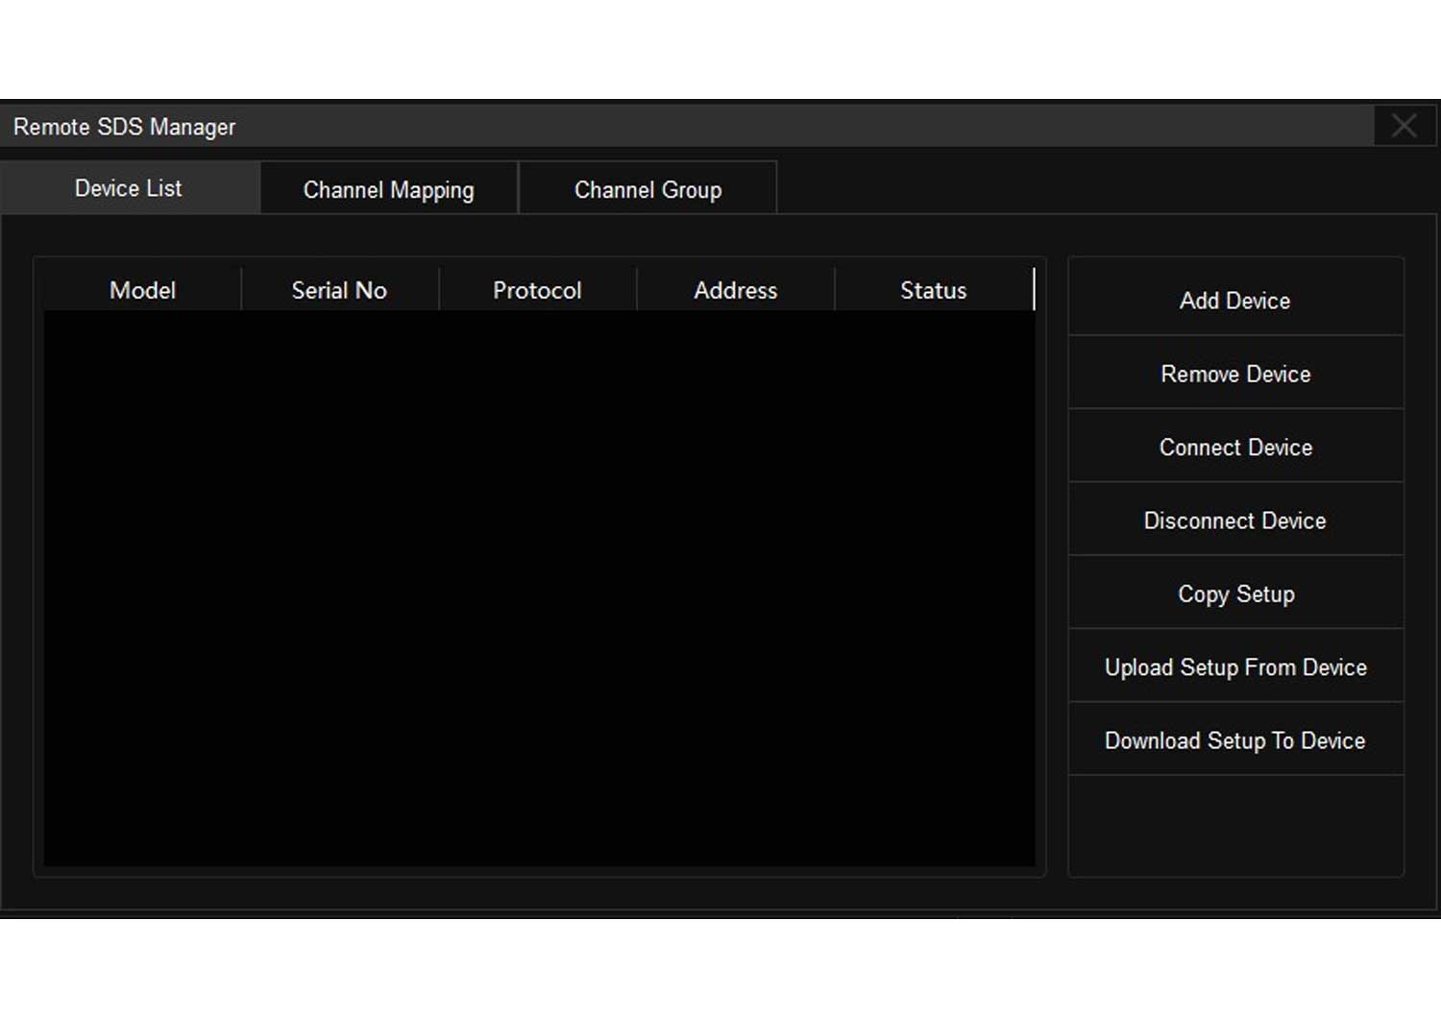The height and width of the screenshot is (1018, 1441).
Task: Click the Model column header
Action: pyautogui.click(x=142, y=290)
